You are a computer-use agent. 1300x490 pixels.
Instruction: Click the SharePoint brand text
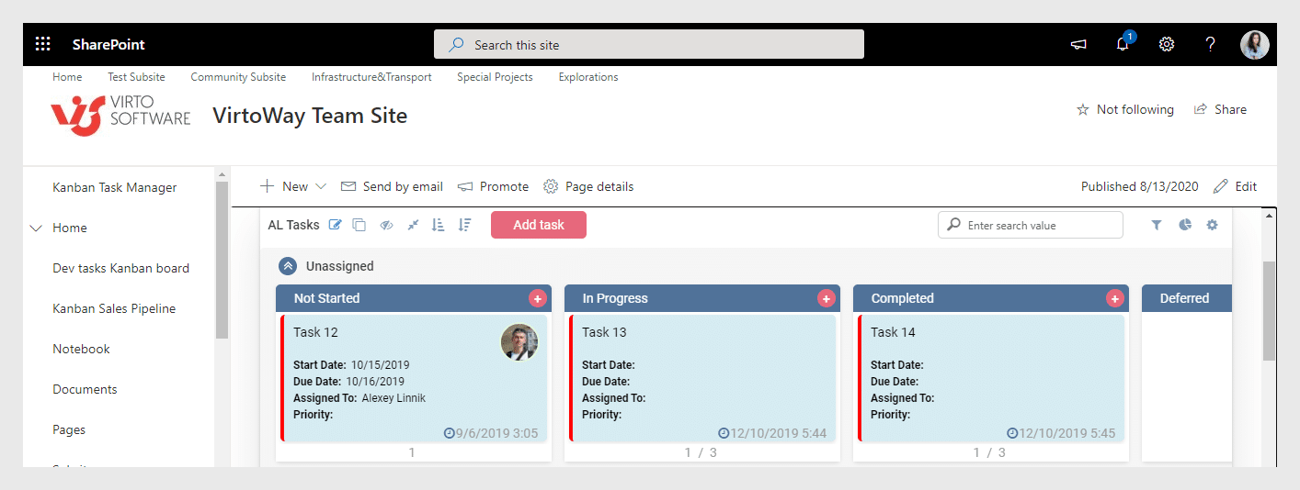tap(108, 44)
